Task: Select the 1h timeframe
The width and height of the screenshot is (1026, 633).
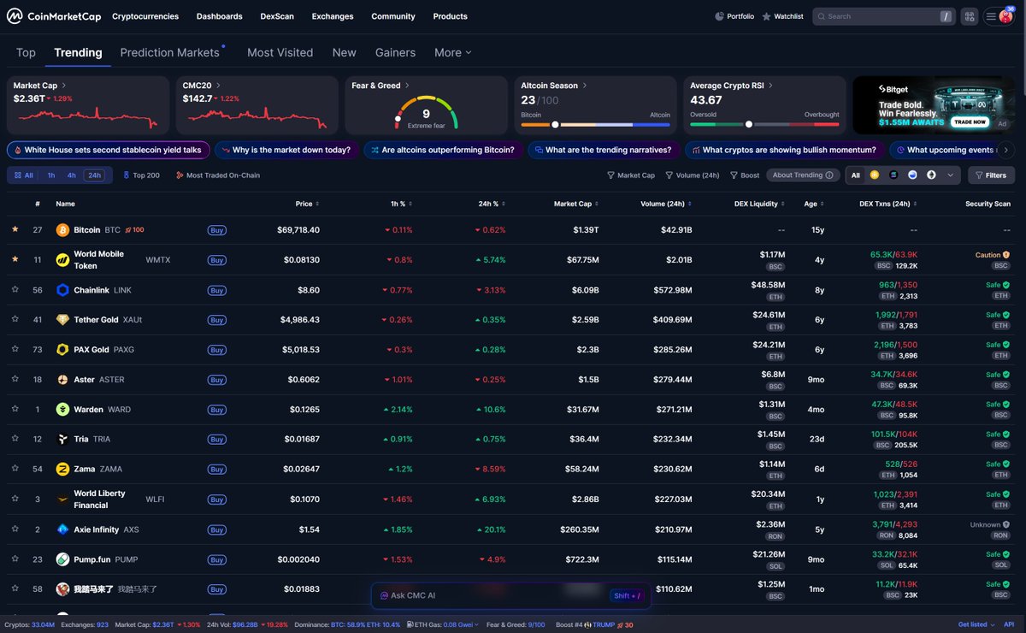Action: (x=51, y=175)
